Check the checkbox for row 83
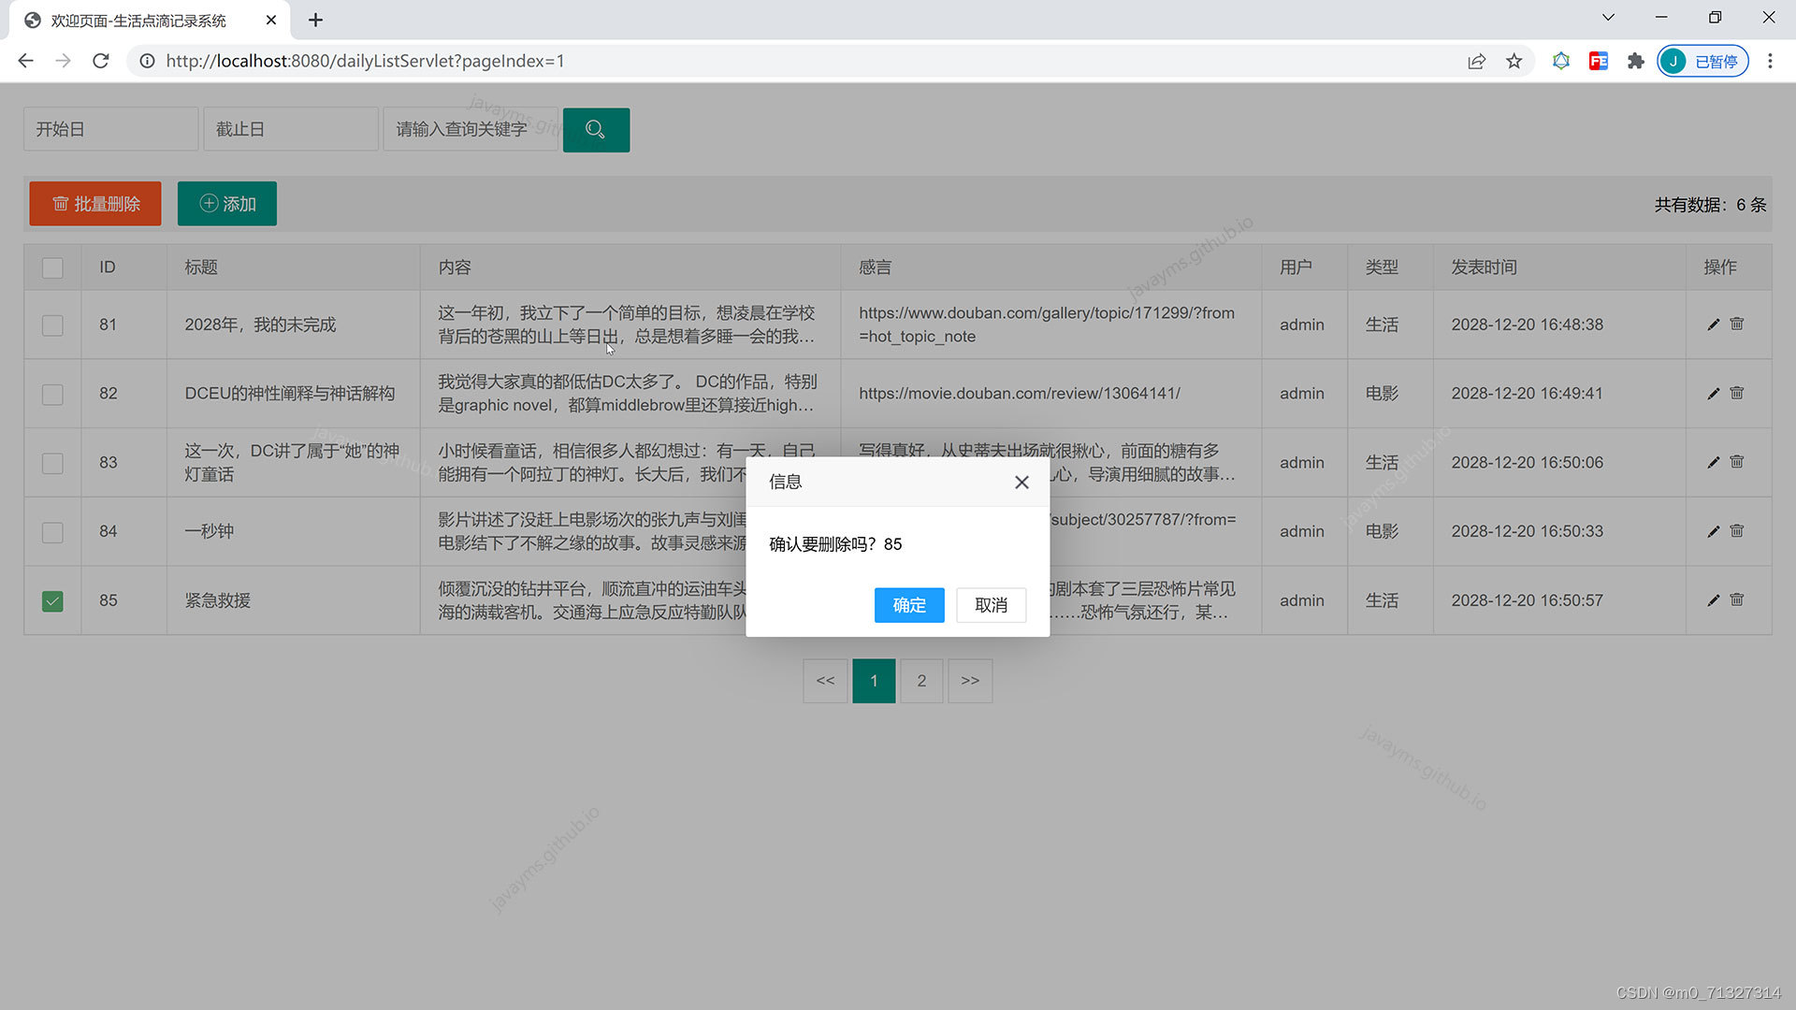 point(52,463)
